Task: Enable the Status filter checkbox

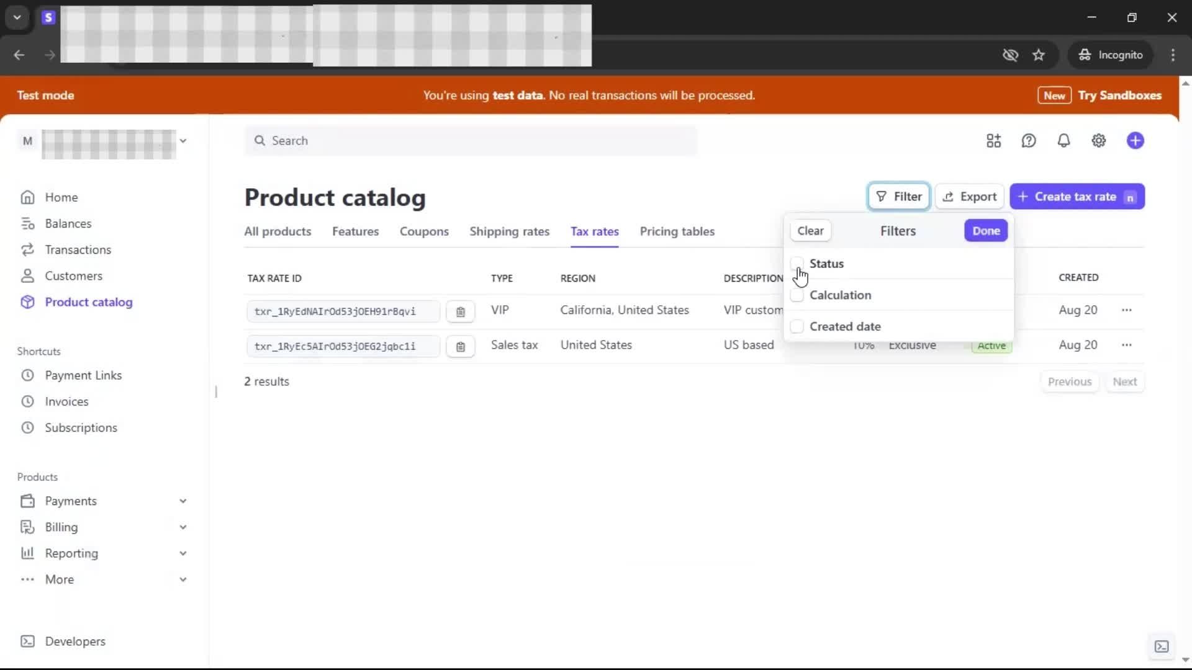Action: [x=797, y=264]
